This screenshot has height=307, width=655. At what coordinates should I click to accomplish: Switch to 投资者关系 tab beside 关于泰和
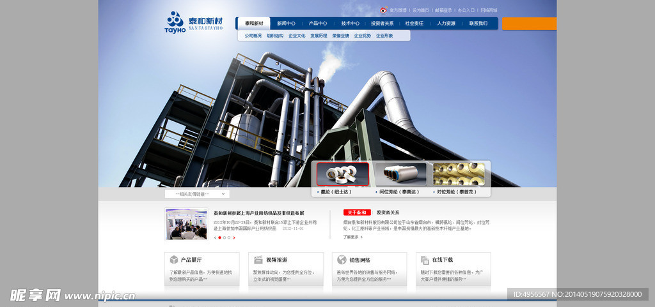(388, 213)
